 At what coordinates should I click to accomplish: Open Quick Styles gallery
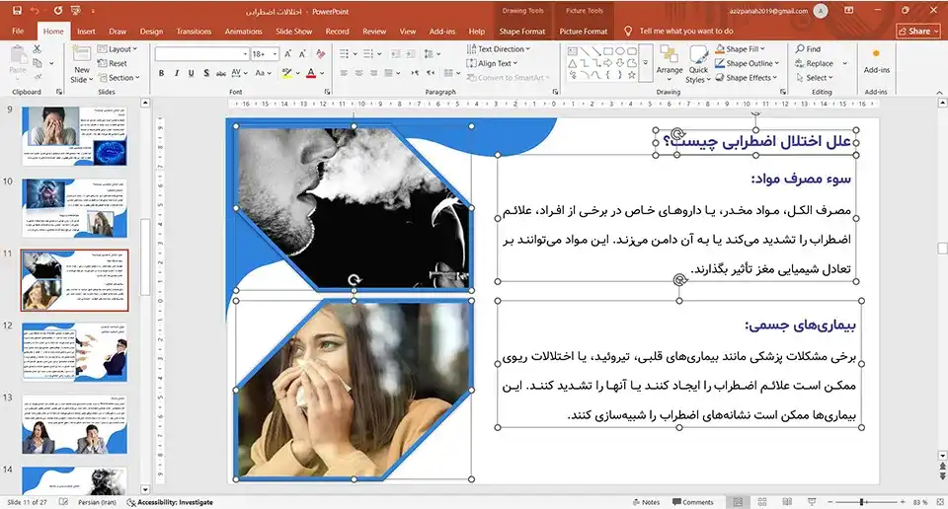698,64
